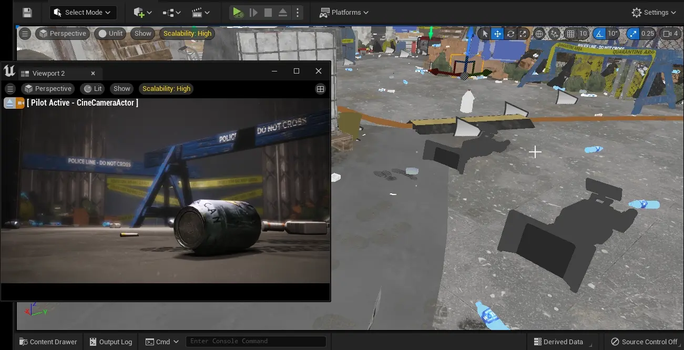Activate the Select objects cursor tool
The height and width of the screenshot is (350, 684).
485,34
